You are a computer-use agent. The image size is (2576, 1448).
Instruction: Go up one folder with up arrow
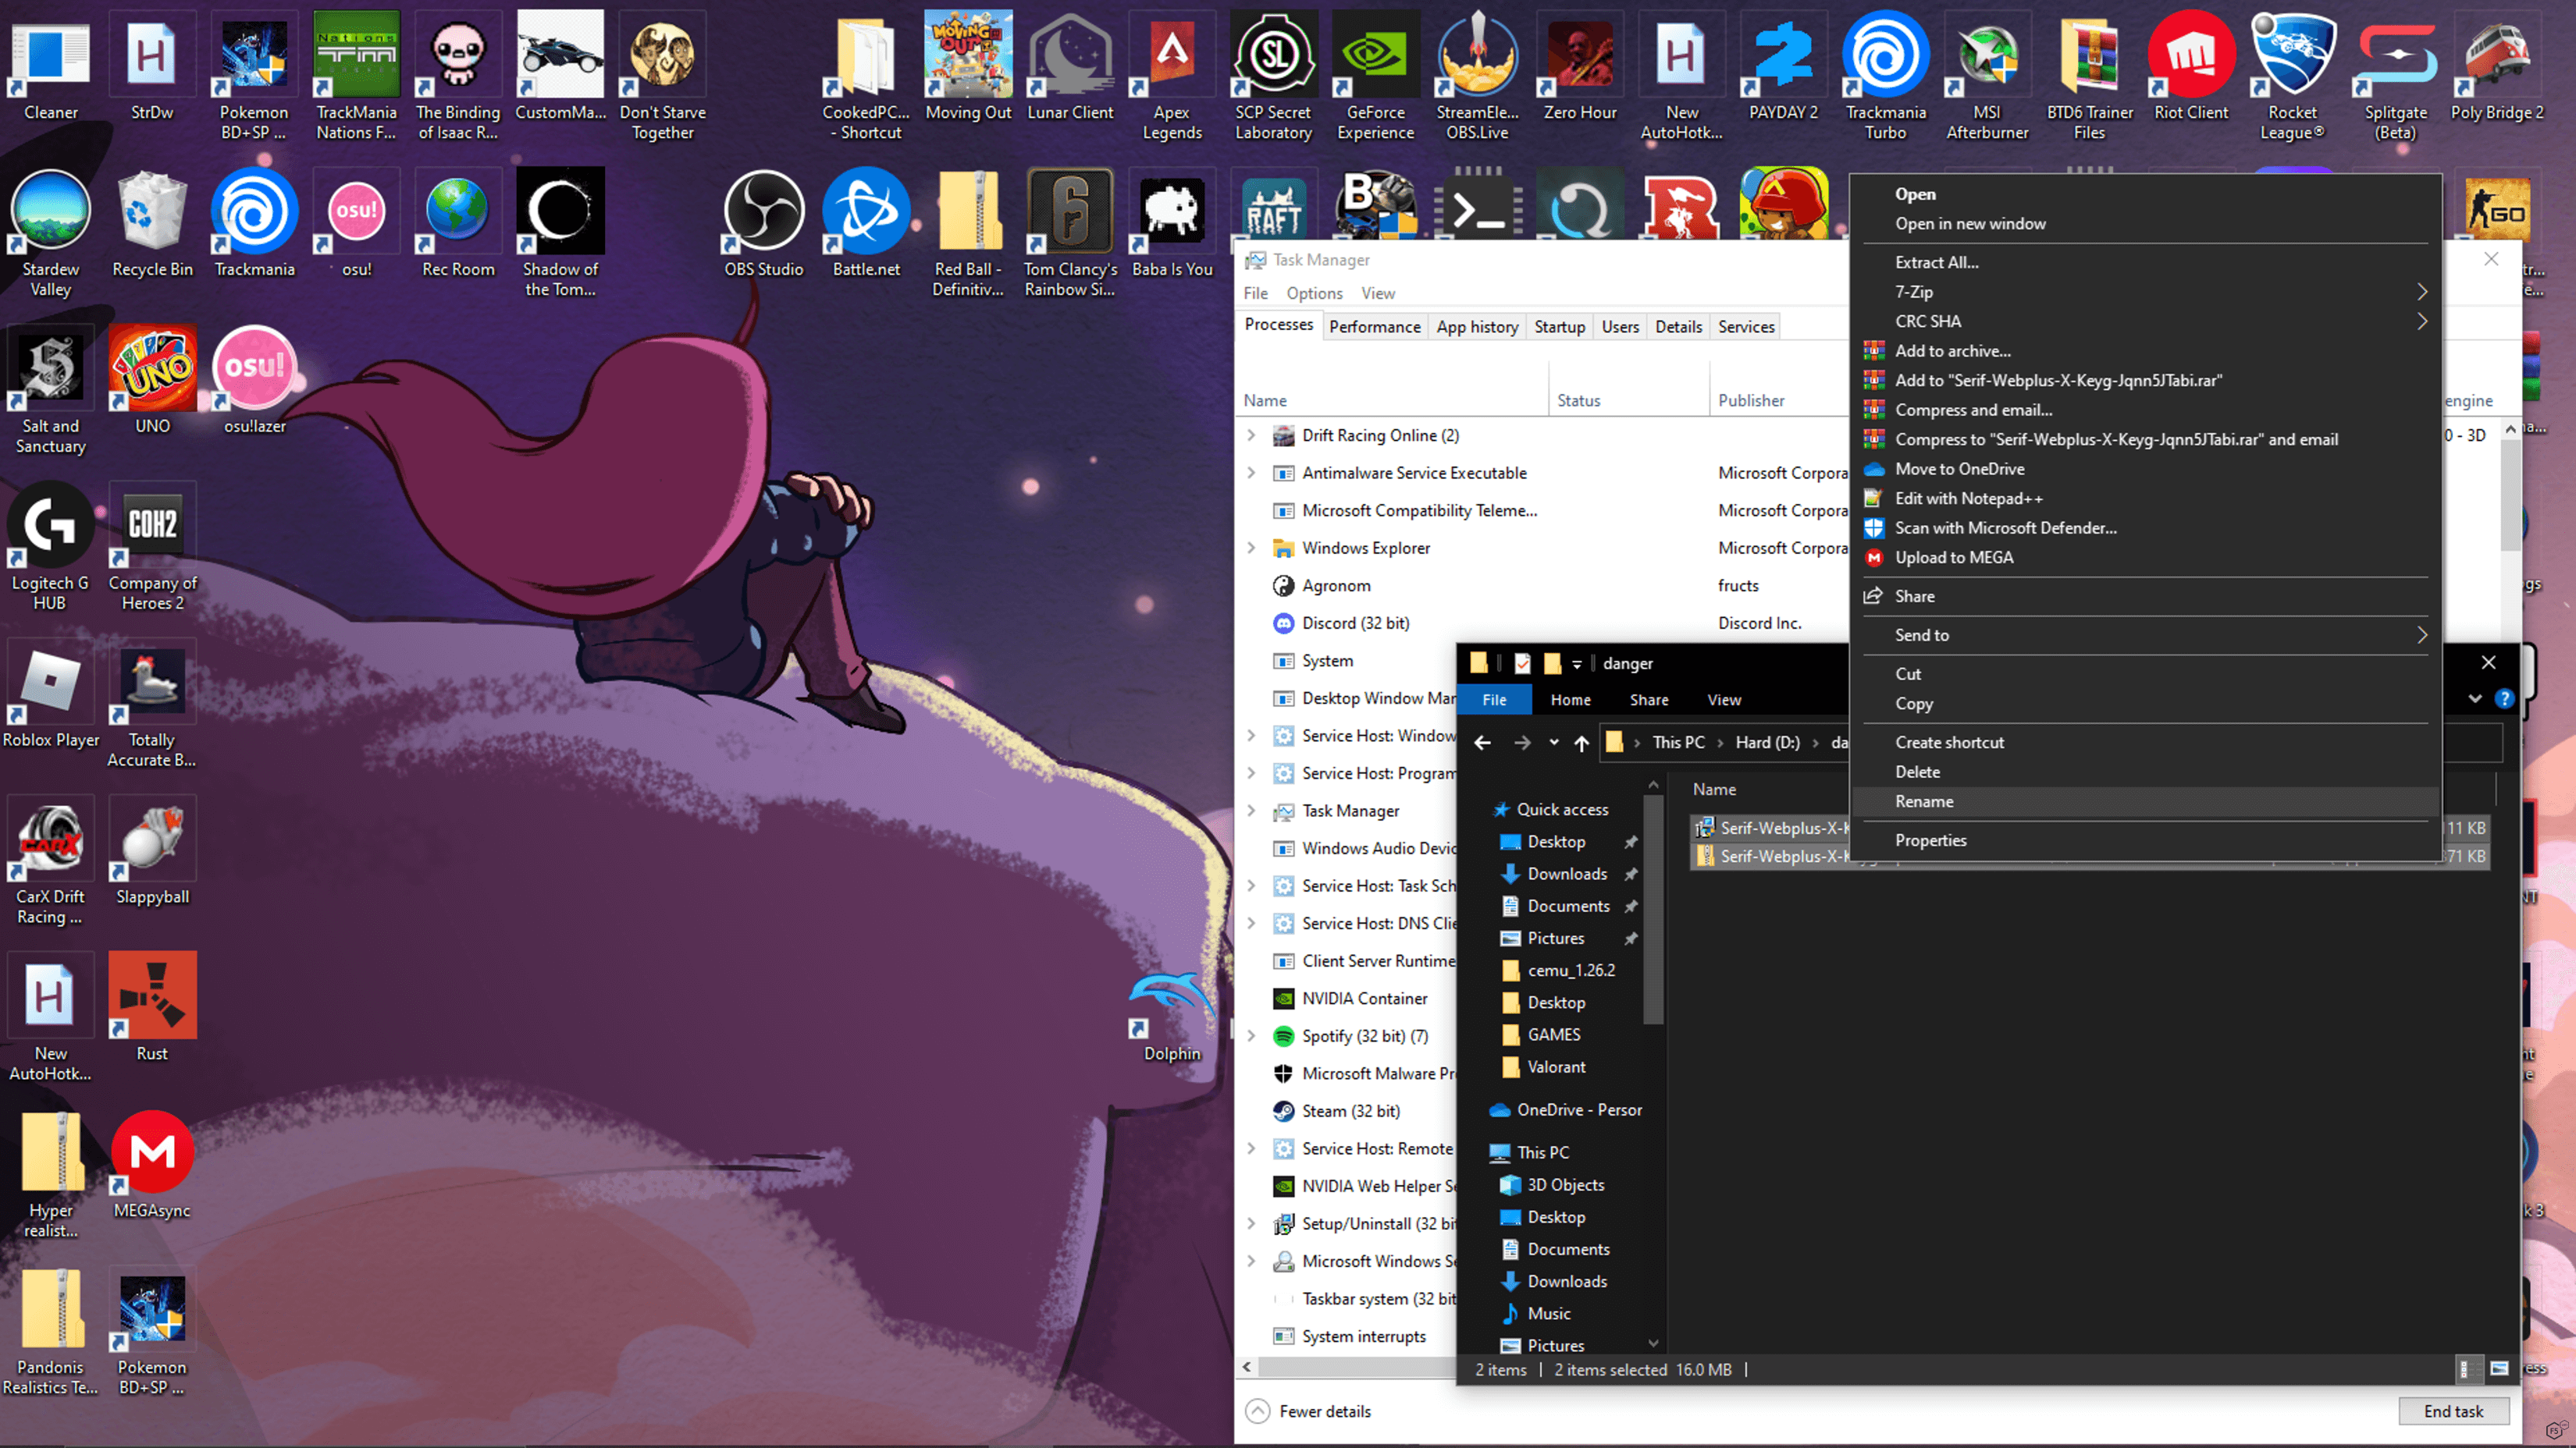coord(1581,743)
